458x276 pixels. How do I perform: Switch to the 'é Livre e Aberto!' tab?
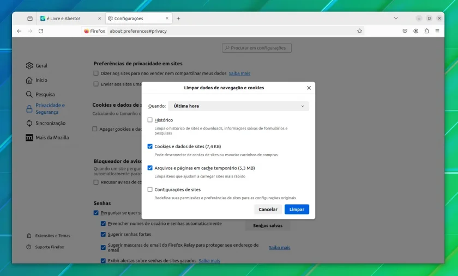[x=71, y=19]
